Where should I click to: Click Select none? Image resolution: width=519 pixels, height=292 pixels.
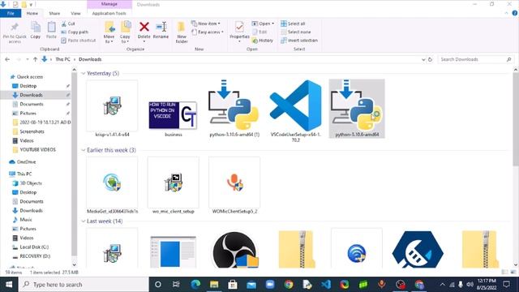click(295, 32)
